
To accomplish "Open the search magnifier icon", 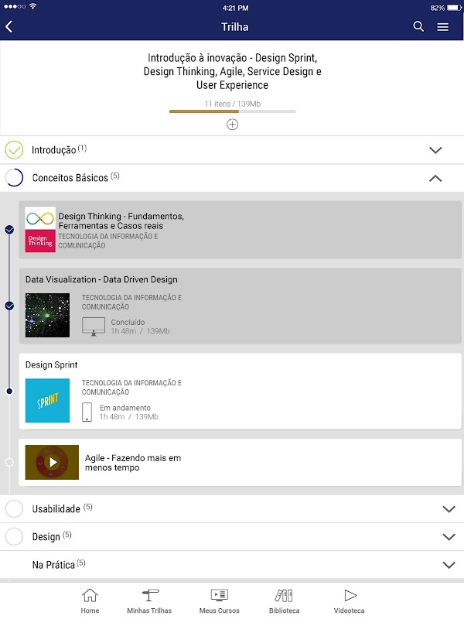I will pos(418,26).
